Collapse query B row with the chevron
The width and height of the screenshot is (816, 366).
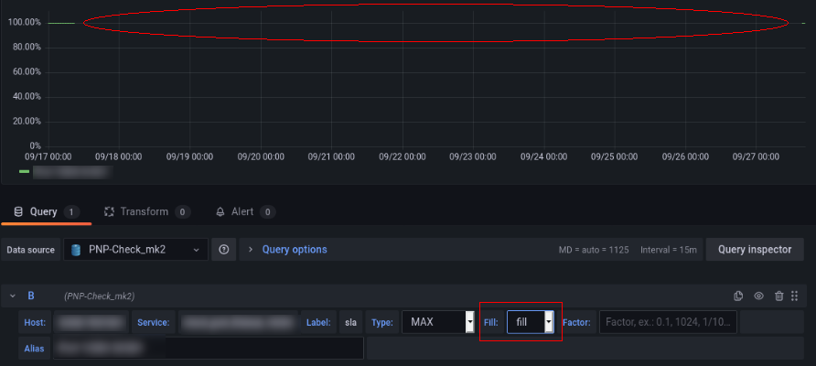(13, 296)
